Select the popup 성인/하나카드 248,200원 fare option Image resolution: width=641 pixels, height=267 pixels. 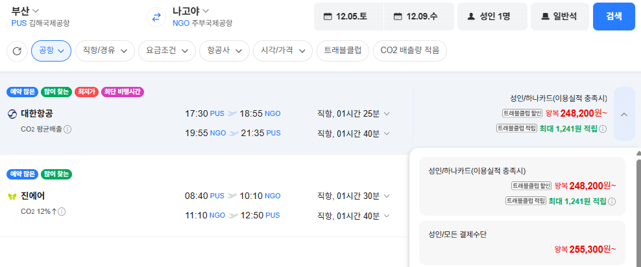pos(522,186)
